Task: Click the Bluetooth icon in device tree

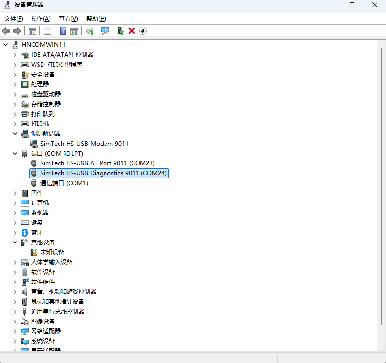Action: click(x=25, y=232)
